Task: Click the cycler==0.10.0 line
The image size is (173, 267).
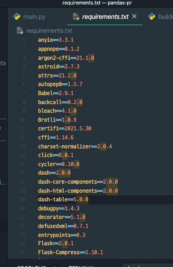Action: [x=59, y=164]
